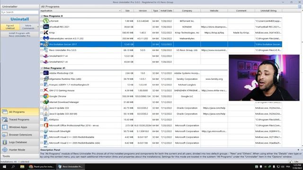The width and height of the screenshot is (303, 170).
Task: Click the Forced Uninstall button
Action: pos(10,27)
